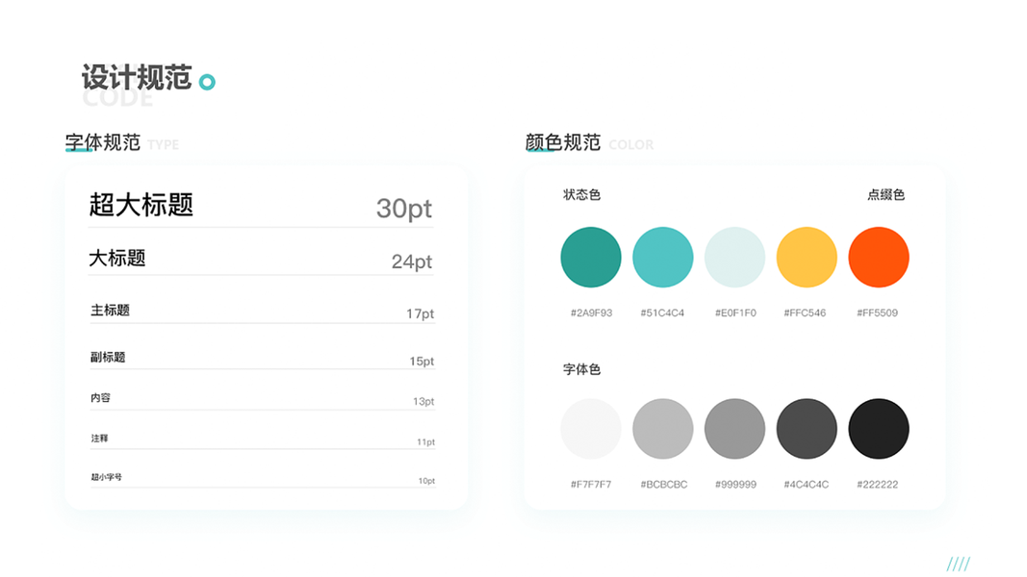Select the #E0F1F0 hex code text
This screenshot has width=1027, height=577.
735,313
